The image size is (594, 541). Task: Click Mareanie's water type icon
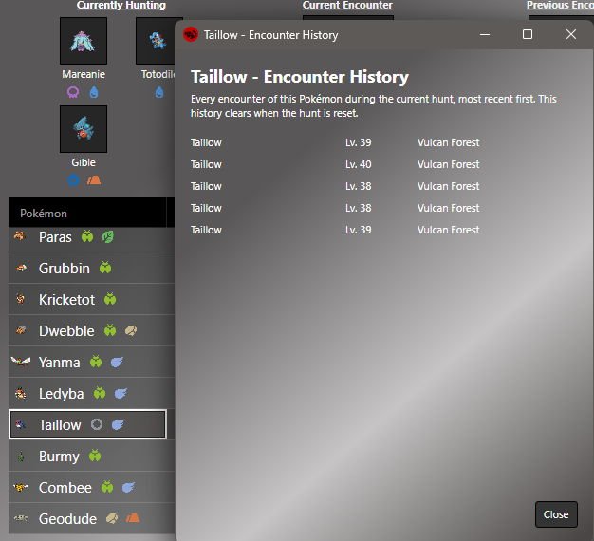pyautogui.click(x=94, y=92)
